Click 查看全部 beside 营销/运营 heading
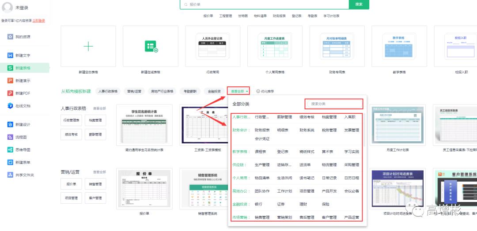Viewport: 477px width, 231px height. pyautogui.click(x=99, y=172)
